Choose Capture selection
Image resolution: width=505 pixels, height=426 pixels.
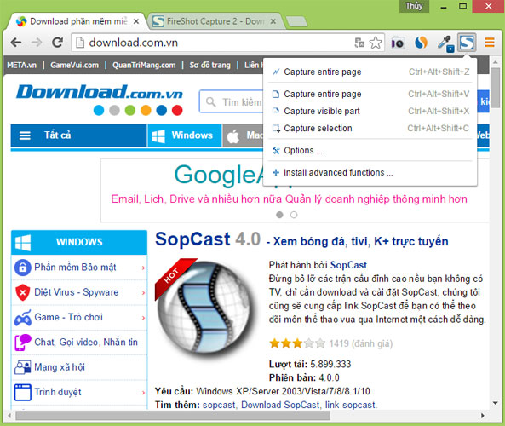click(x=370, y=128)
